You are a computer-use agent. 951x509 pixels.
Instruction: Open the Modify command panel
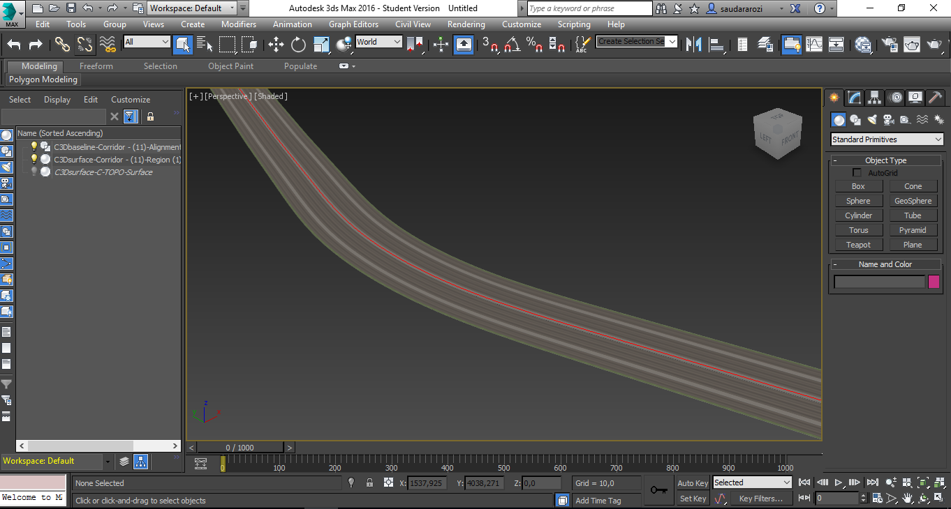[854, 98]
